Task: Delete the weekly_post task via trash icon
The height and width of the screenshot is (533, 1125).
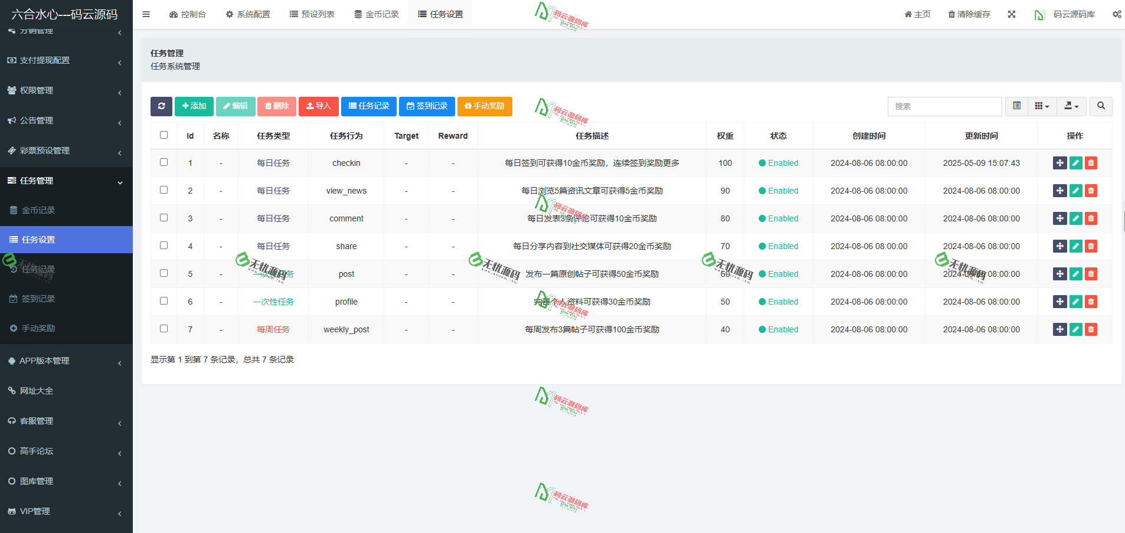Action: [x=1091, y=329]
